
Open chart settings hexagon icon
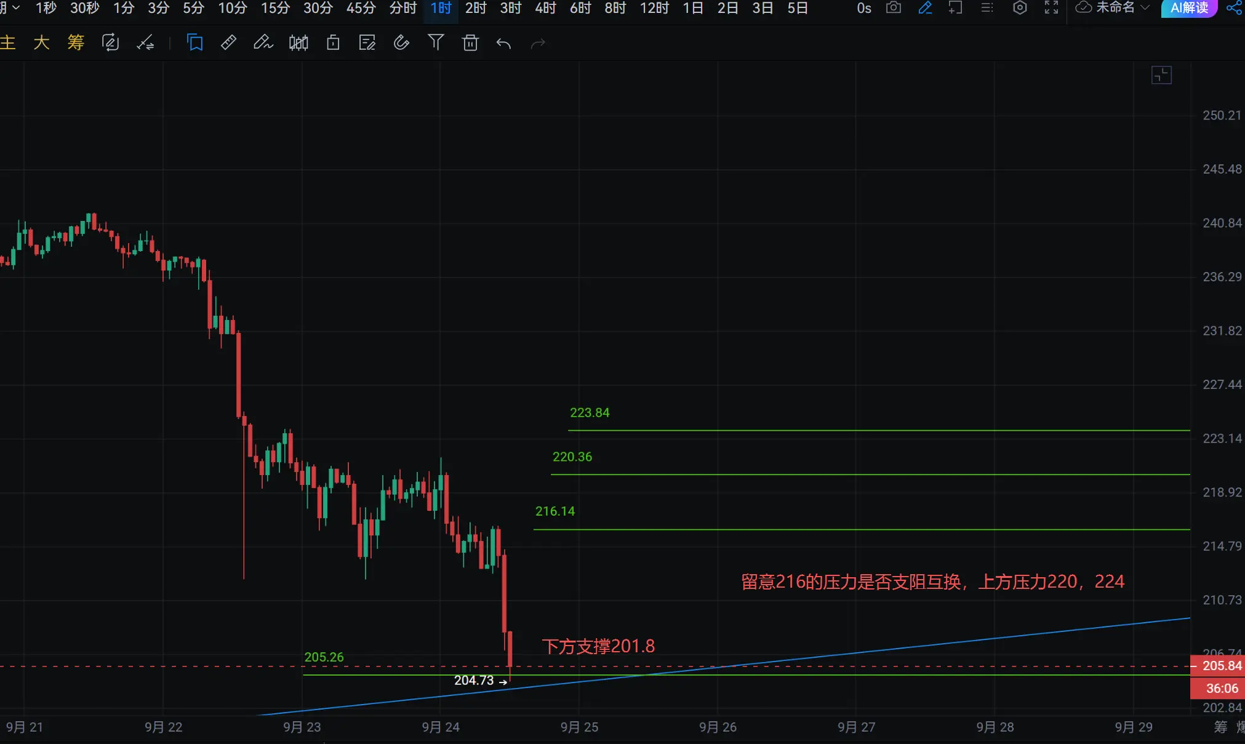[1020, 8]
